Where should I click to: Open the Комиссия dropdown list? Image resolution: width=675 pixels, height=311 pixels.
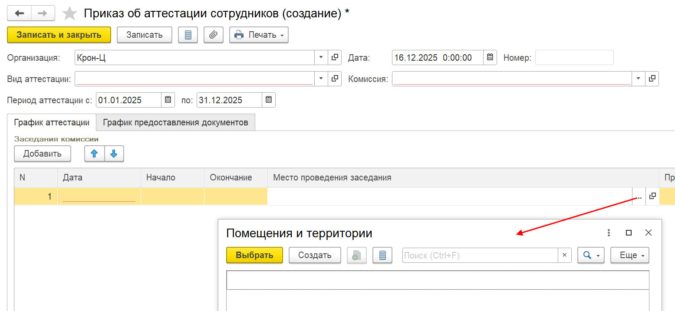[x=638, y=79]
